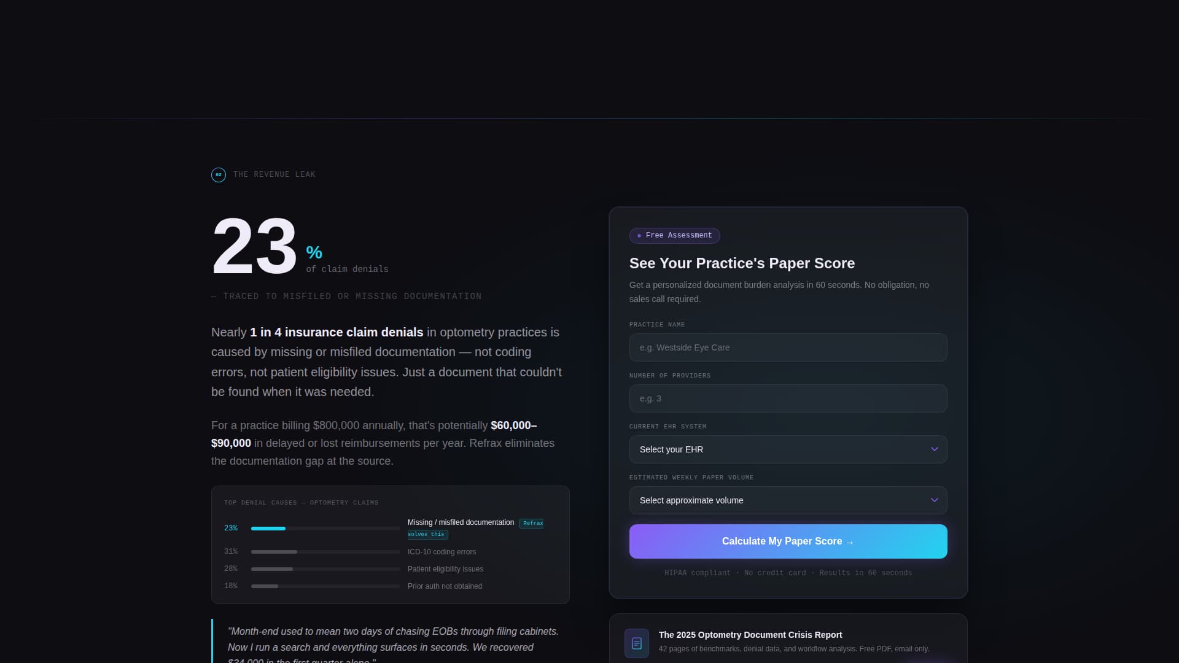Click 'Patient eligibility issues' label
This screenshot has height=663, width=1179.
(x=445, y=569)
